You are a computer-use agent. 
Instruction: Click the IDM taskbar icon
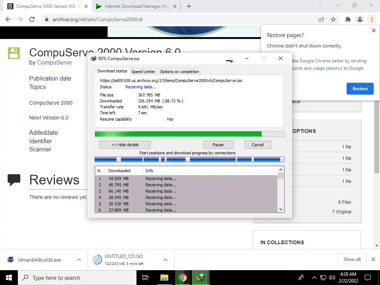click(x=201, y=278)
